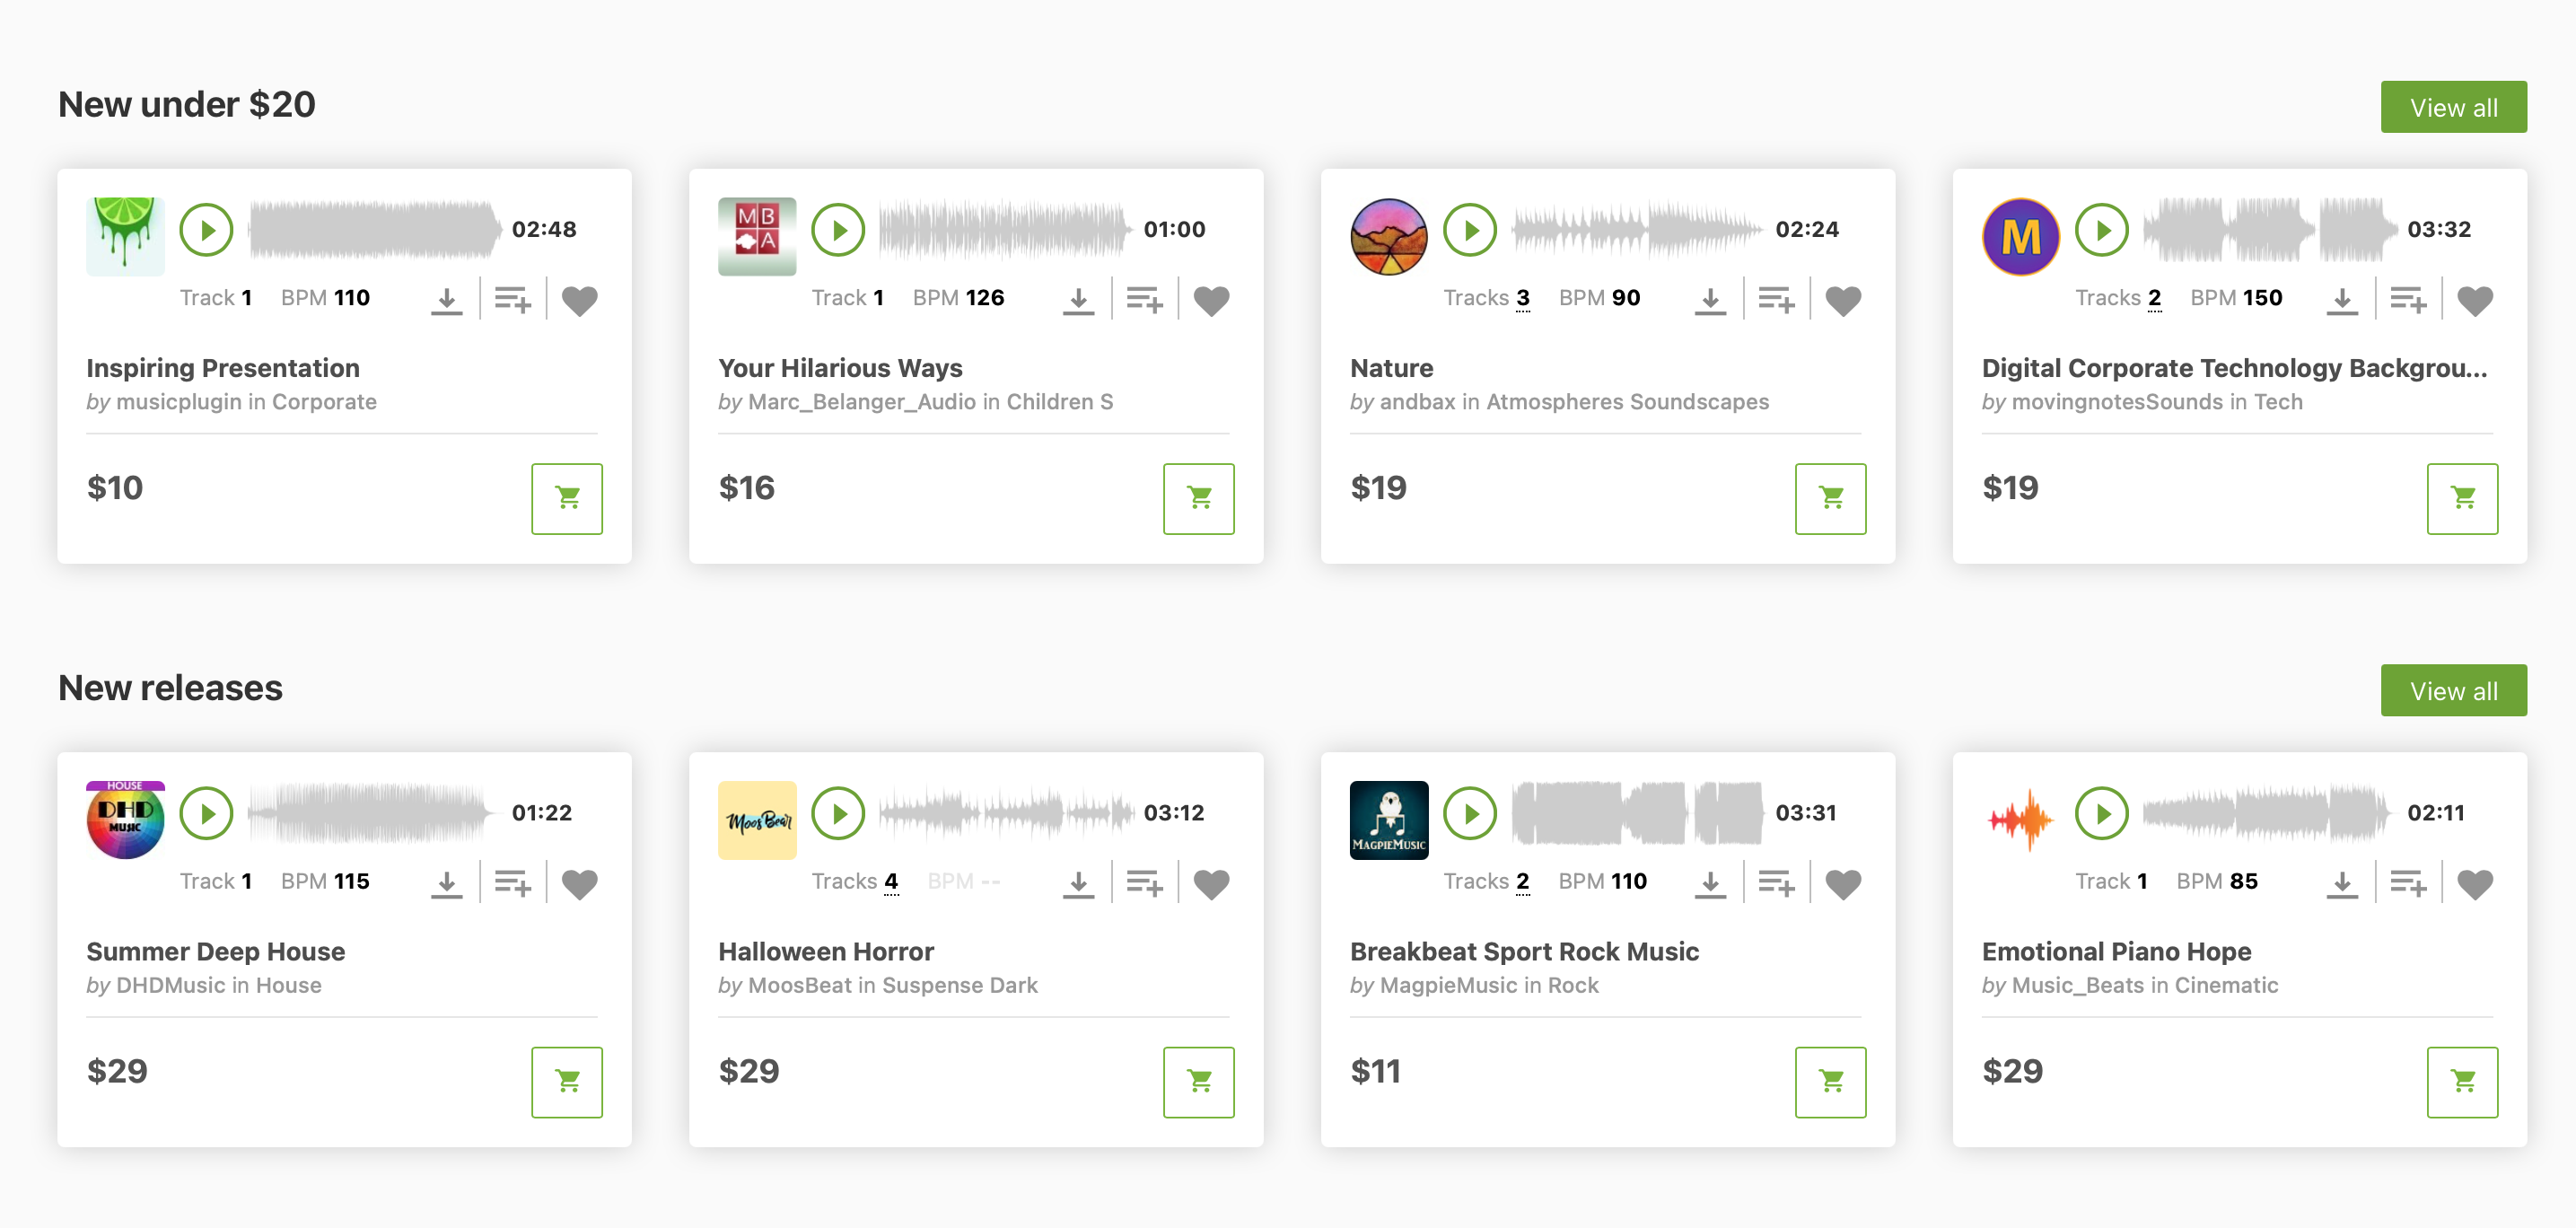Viewport: 2576px width, 1228px height.
Task: View all New under $20 items
Action: coord(2453,107)
